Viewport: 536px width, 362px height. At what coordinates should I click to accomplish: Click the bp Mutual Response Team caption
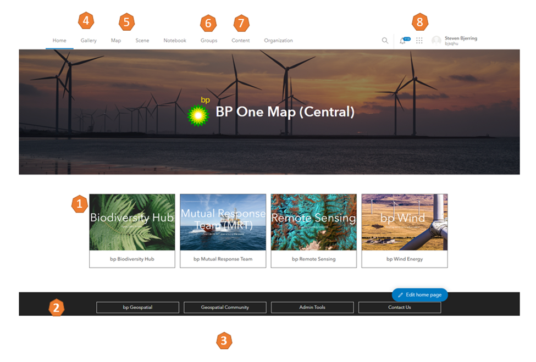pyautogui.click(x=223, y=259)
